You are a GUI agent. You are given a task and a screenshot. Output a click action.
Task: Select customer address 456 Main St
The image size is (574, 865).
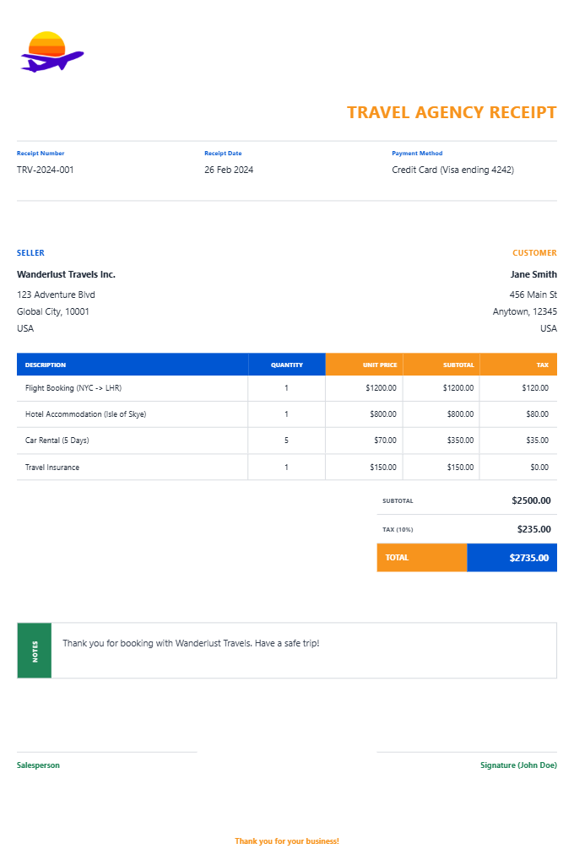[533, 295]
